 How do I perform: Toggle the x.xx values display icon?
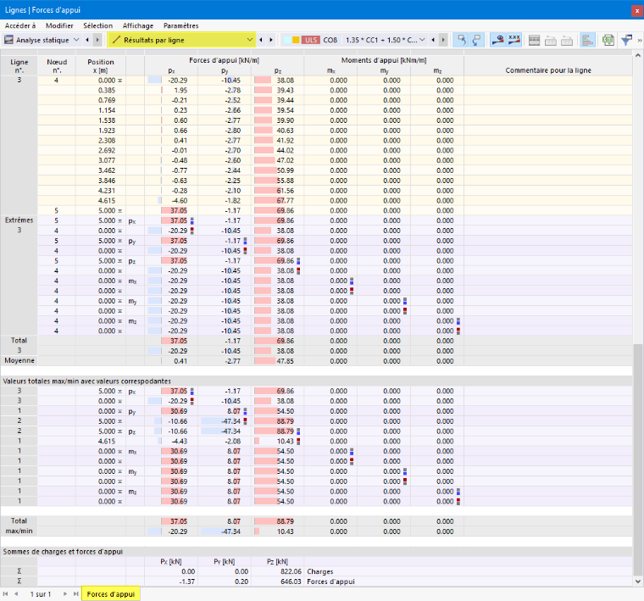(514, 40)
